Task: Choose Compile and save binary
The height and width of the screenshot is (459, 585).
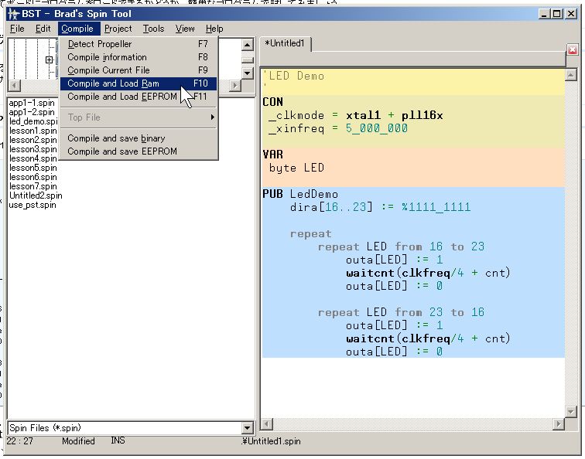Action: coord(116,138)
